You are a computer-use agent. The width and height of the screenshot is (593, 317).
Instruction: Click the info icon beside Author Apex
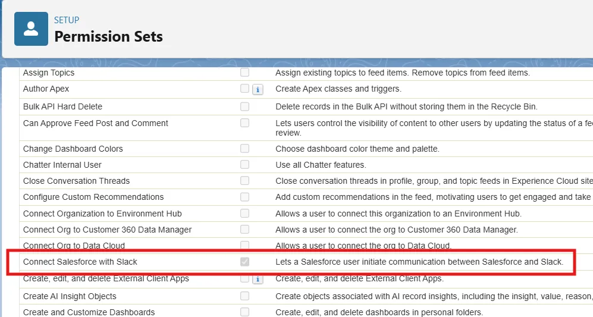258,89
